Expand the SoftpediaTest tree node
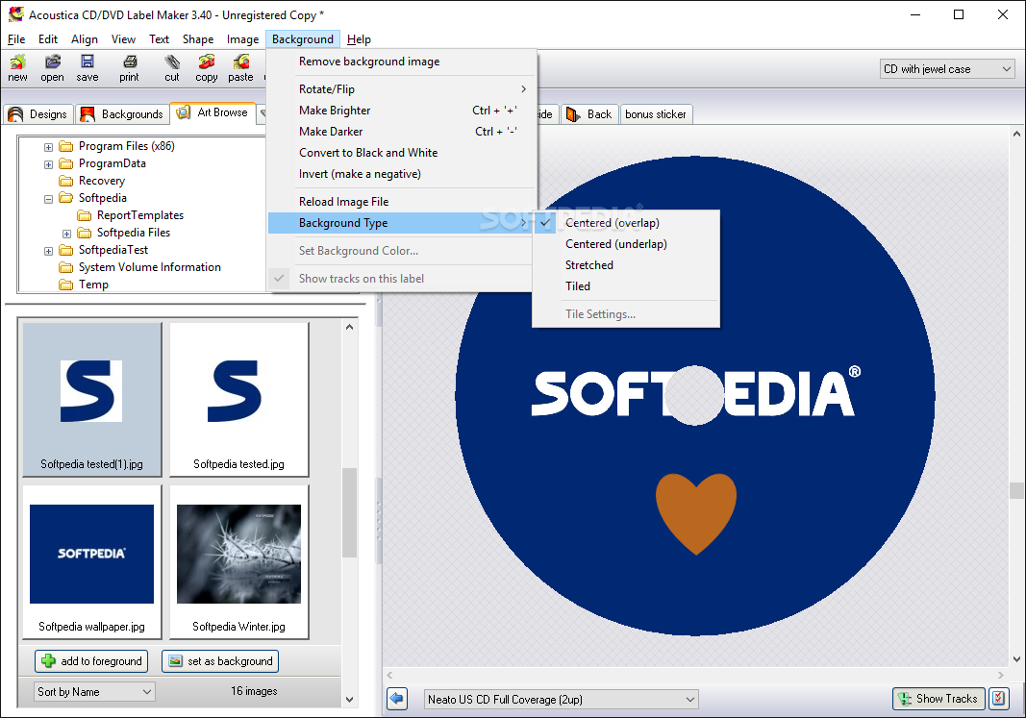The image size is (1026, 718). pos(48,251)
